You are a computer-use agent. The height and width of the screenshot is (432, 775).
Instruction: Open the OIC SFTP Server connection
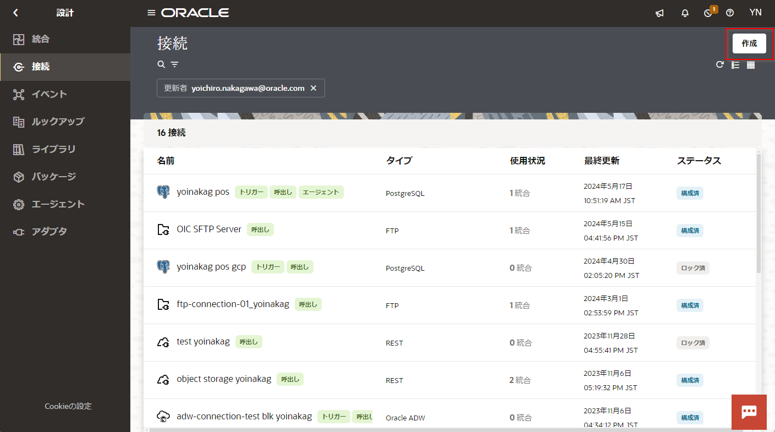click(x=209, y=229)
